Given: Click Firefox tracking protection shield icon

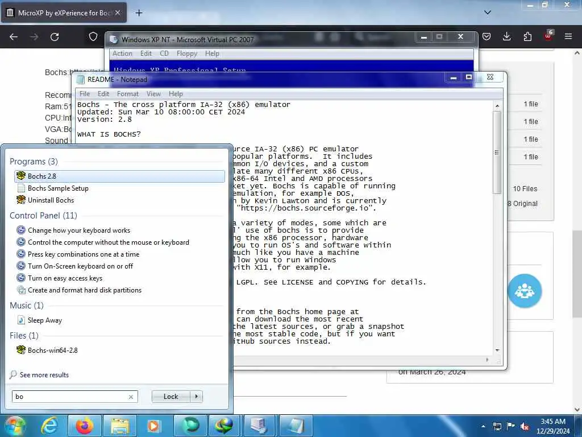Looking at the screenshot, I should coord(93,36).
